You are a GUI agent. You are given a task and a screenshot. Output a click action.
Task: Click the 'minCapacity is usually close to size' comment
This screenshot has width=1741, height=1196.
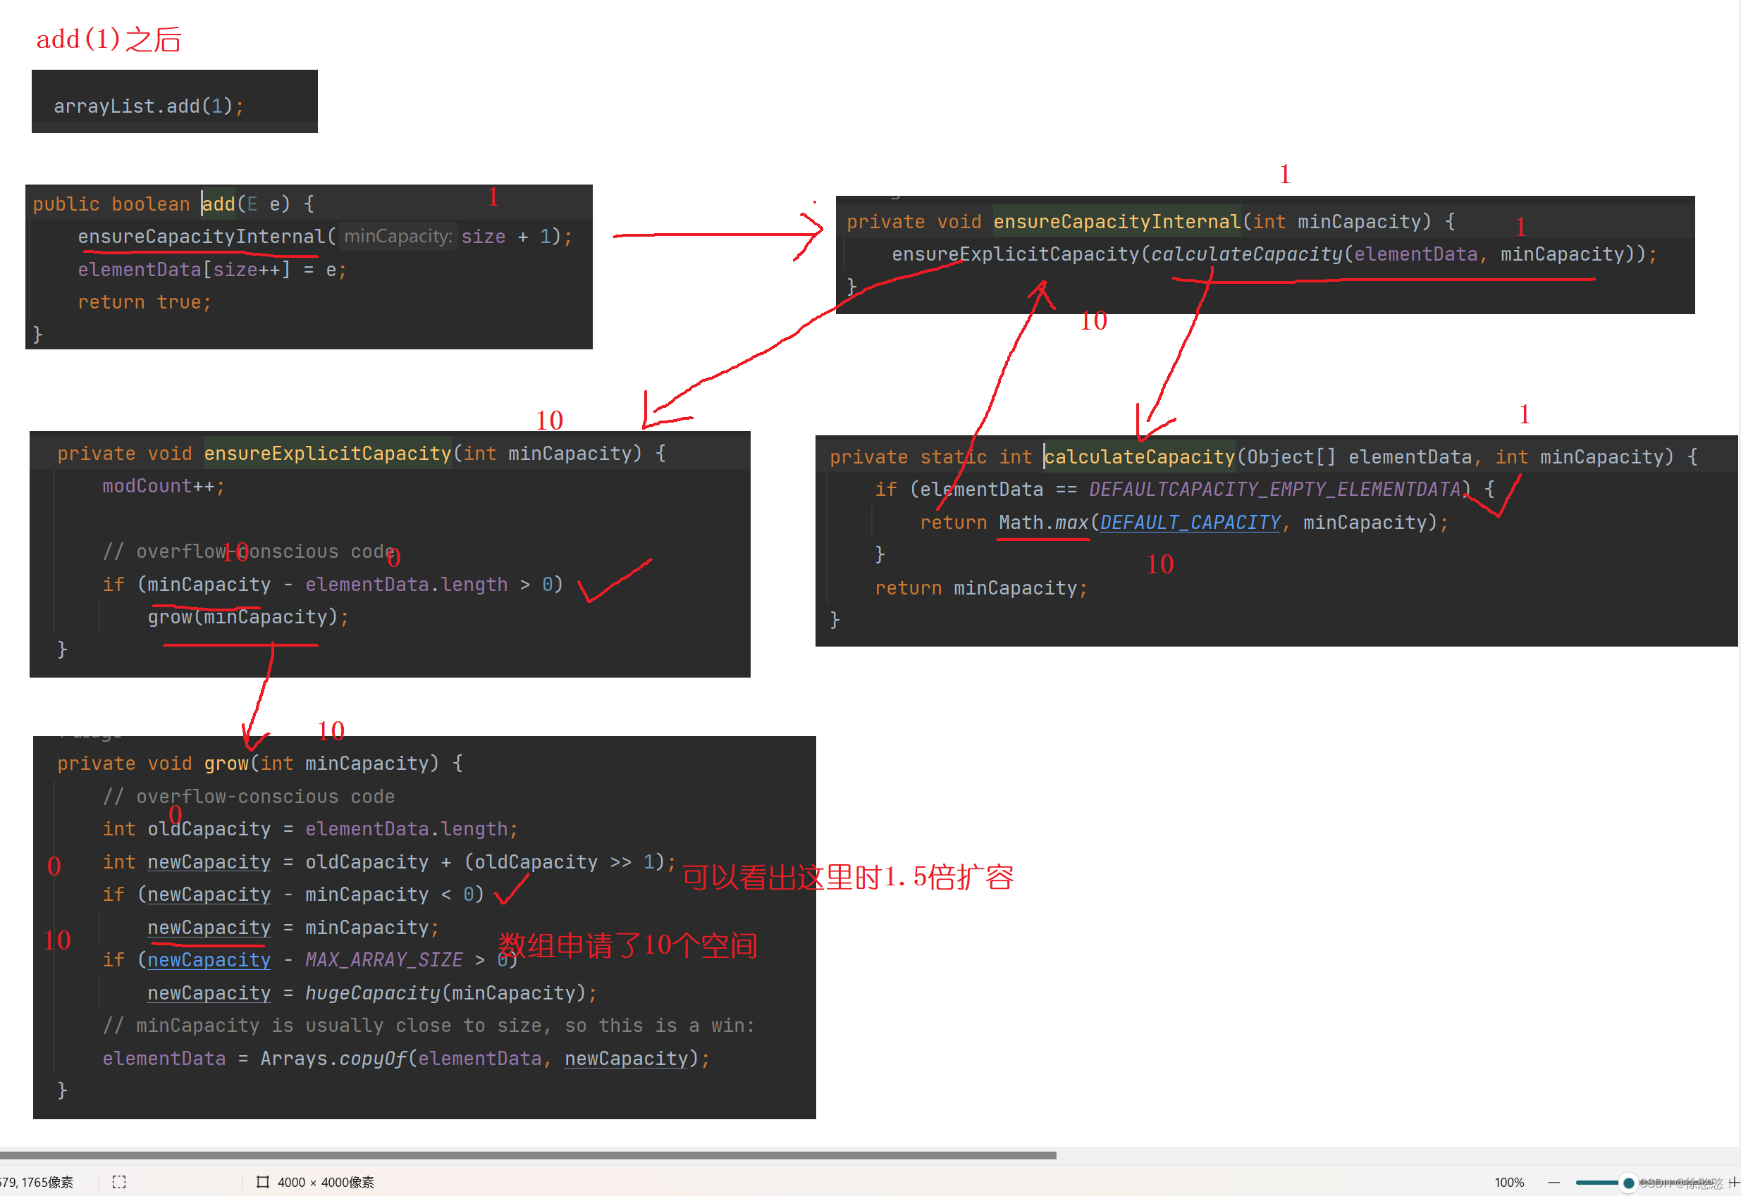click(x=428, y=1024)
